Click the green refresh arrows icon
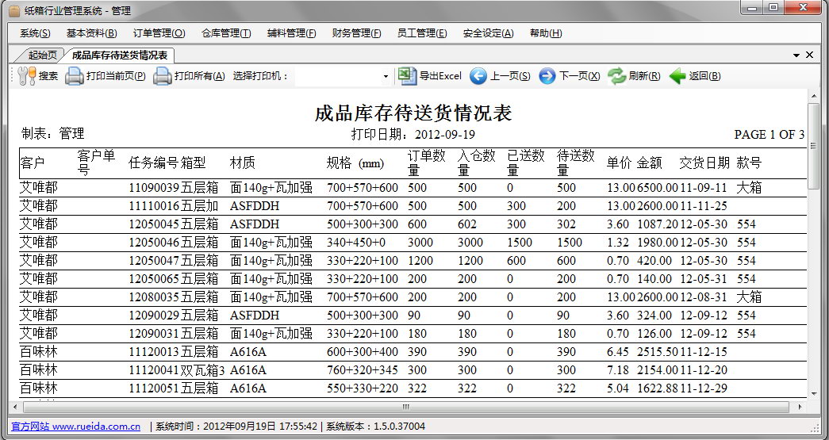 click(x=616, y=76)
